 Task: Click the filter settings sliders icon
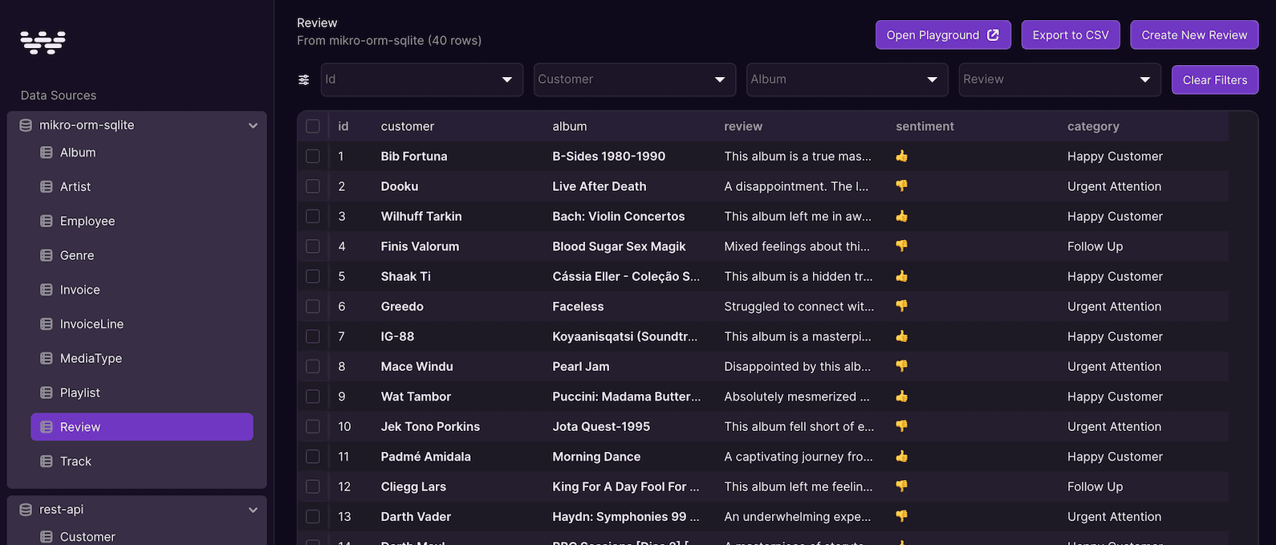click(x=304, y=80)
